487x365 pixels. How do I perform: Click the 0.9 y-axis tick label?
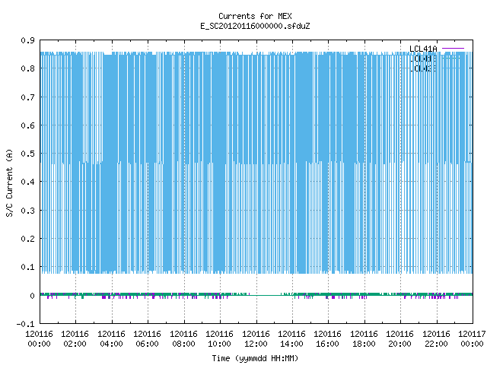[27, 40]
